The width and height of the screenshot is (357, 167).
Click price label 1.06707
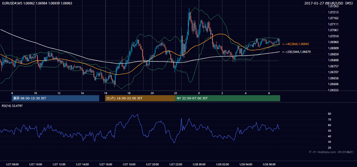(x=333, y=72)
